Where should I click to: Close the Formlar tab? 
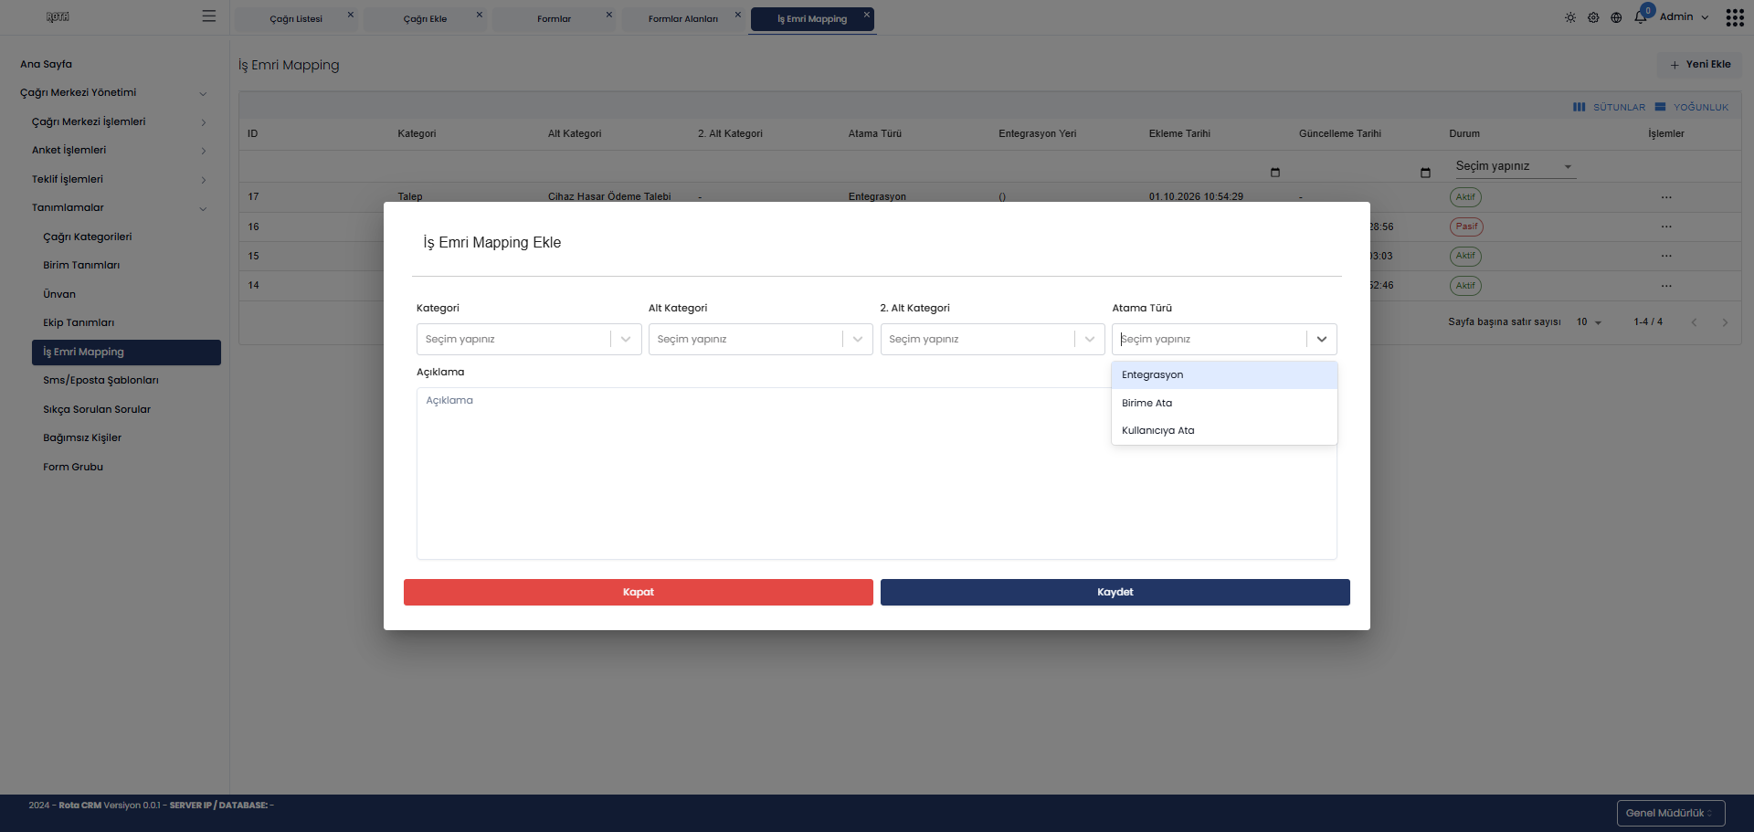[609, 15]
